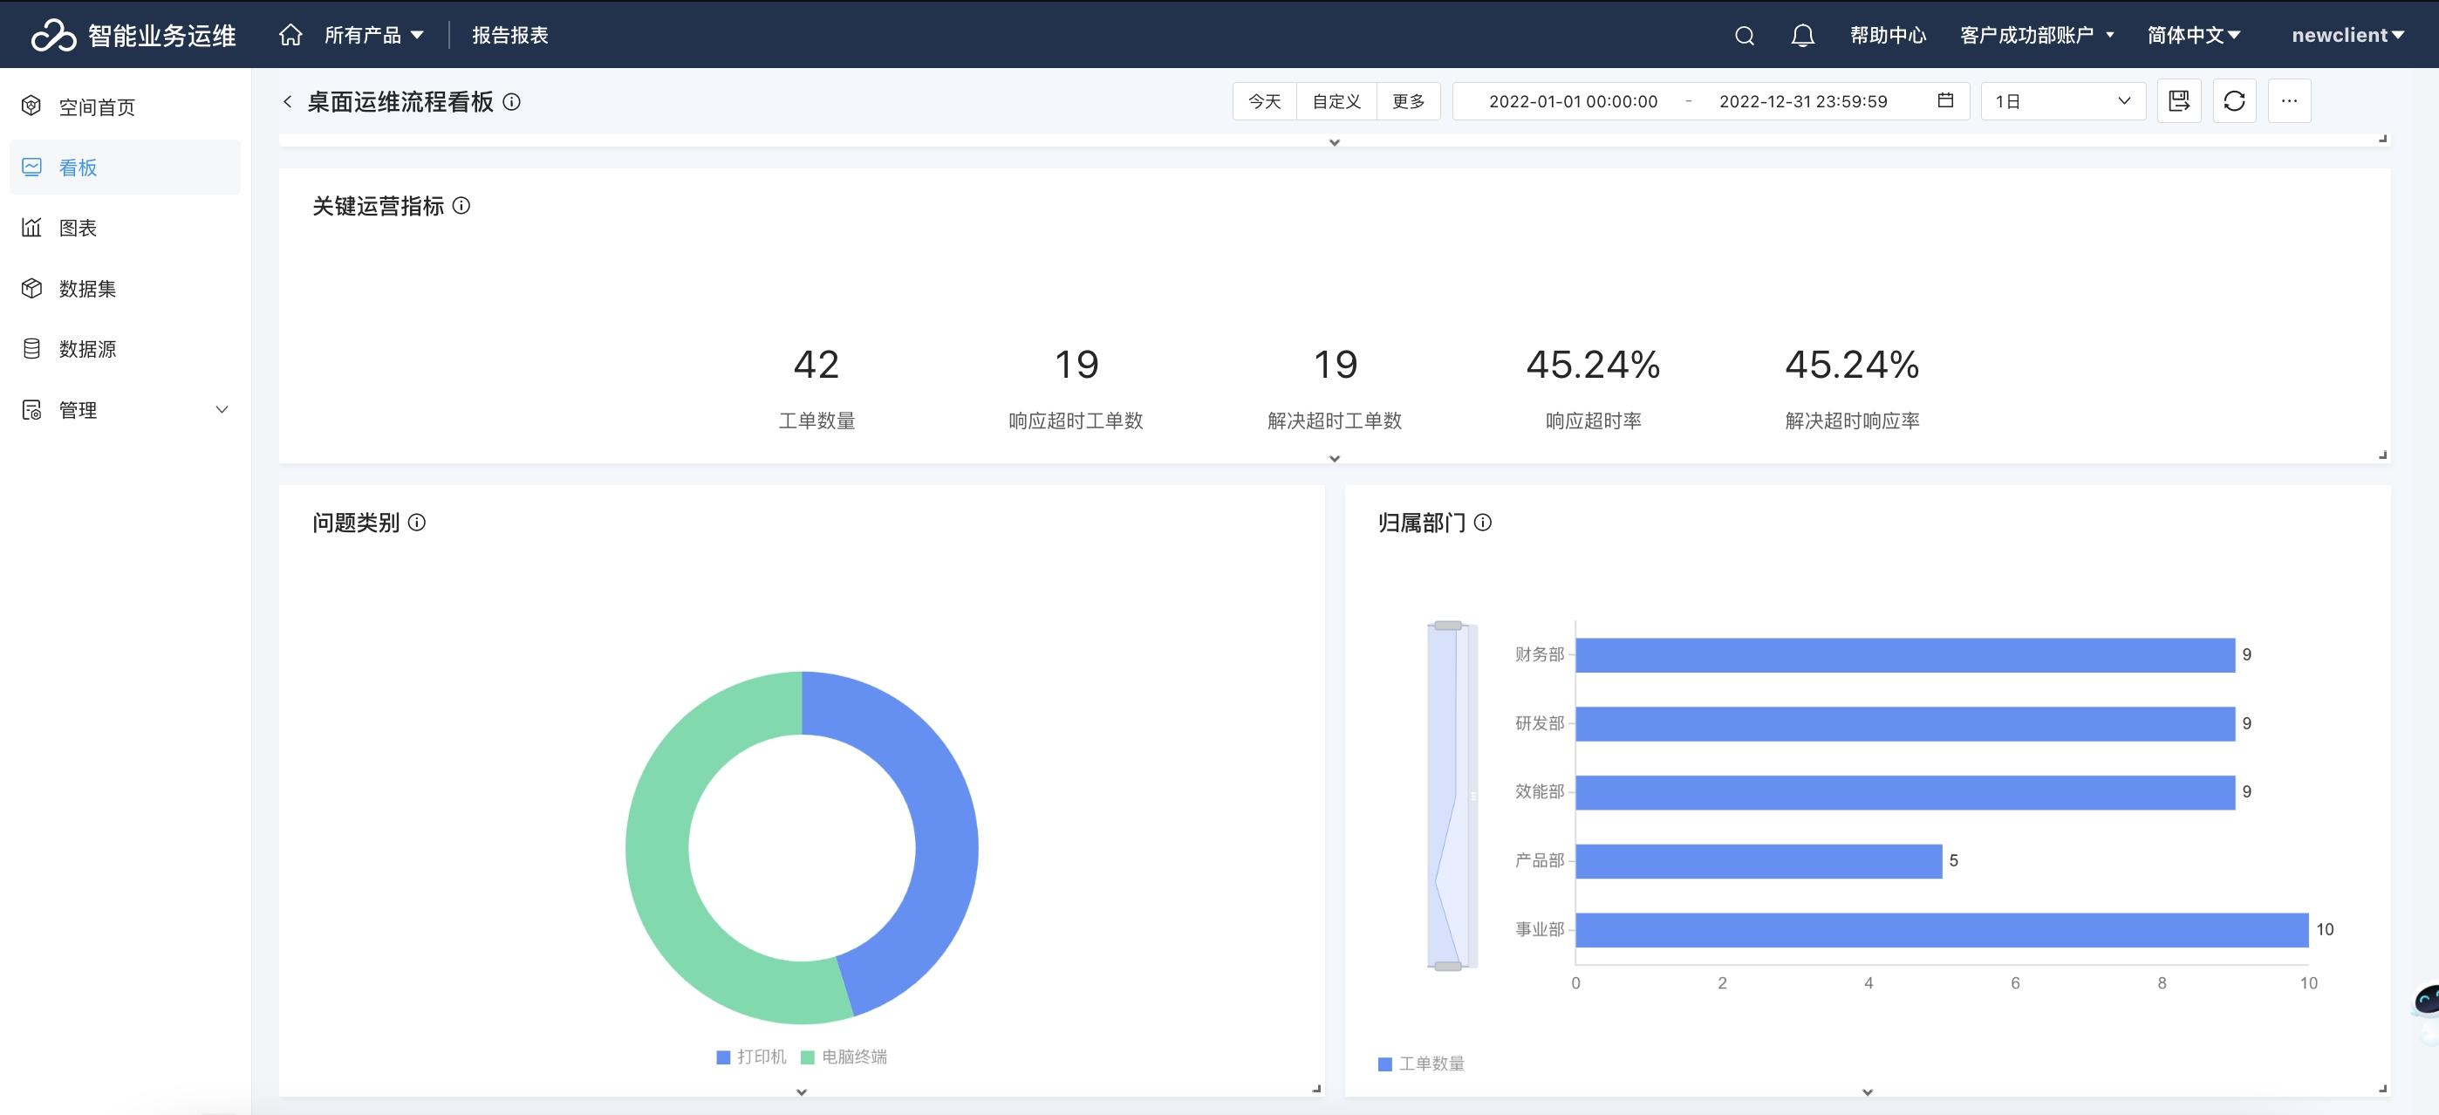Expand the 管理 sidebar chevron
2439x1115 pixels.
pos(222,409)
